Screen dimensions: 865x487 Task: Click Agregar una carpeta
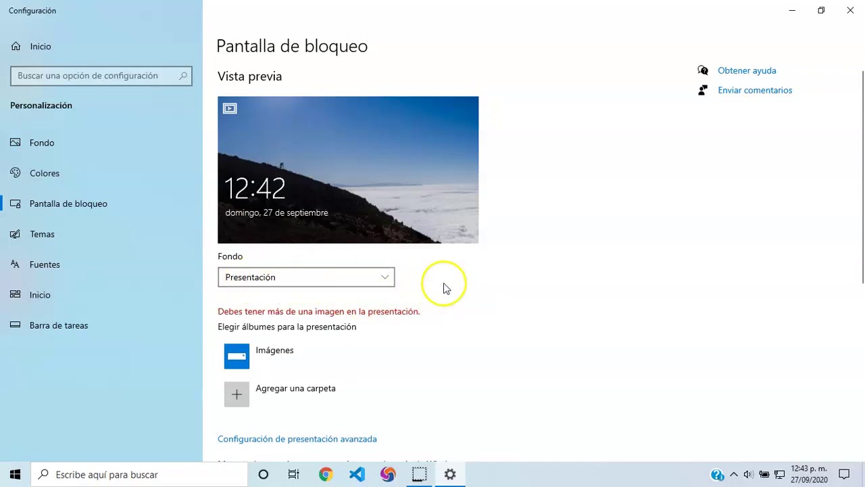295,388
